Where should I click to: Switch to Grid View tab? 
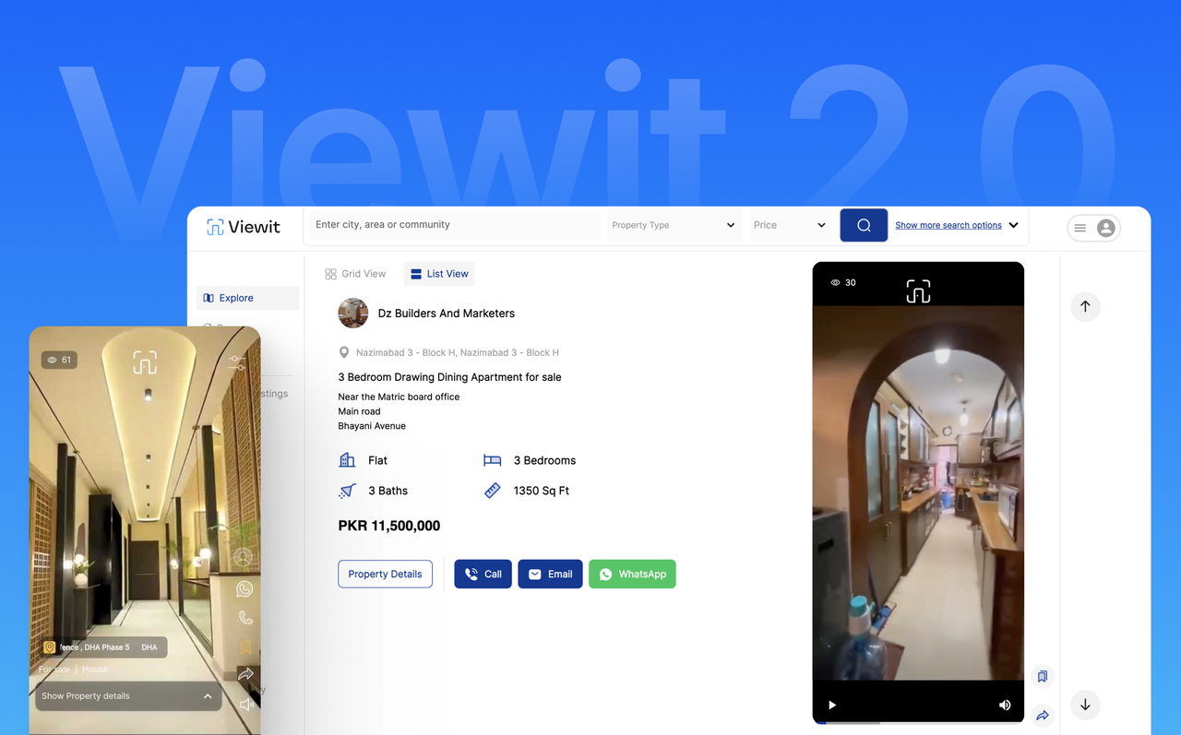pos(355,274)
